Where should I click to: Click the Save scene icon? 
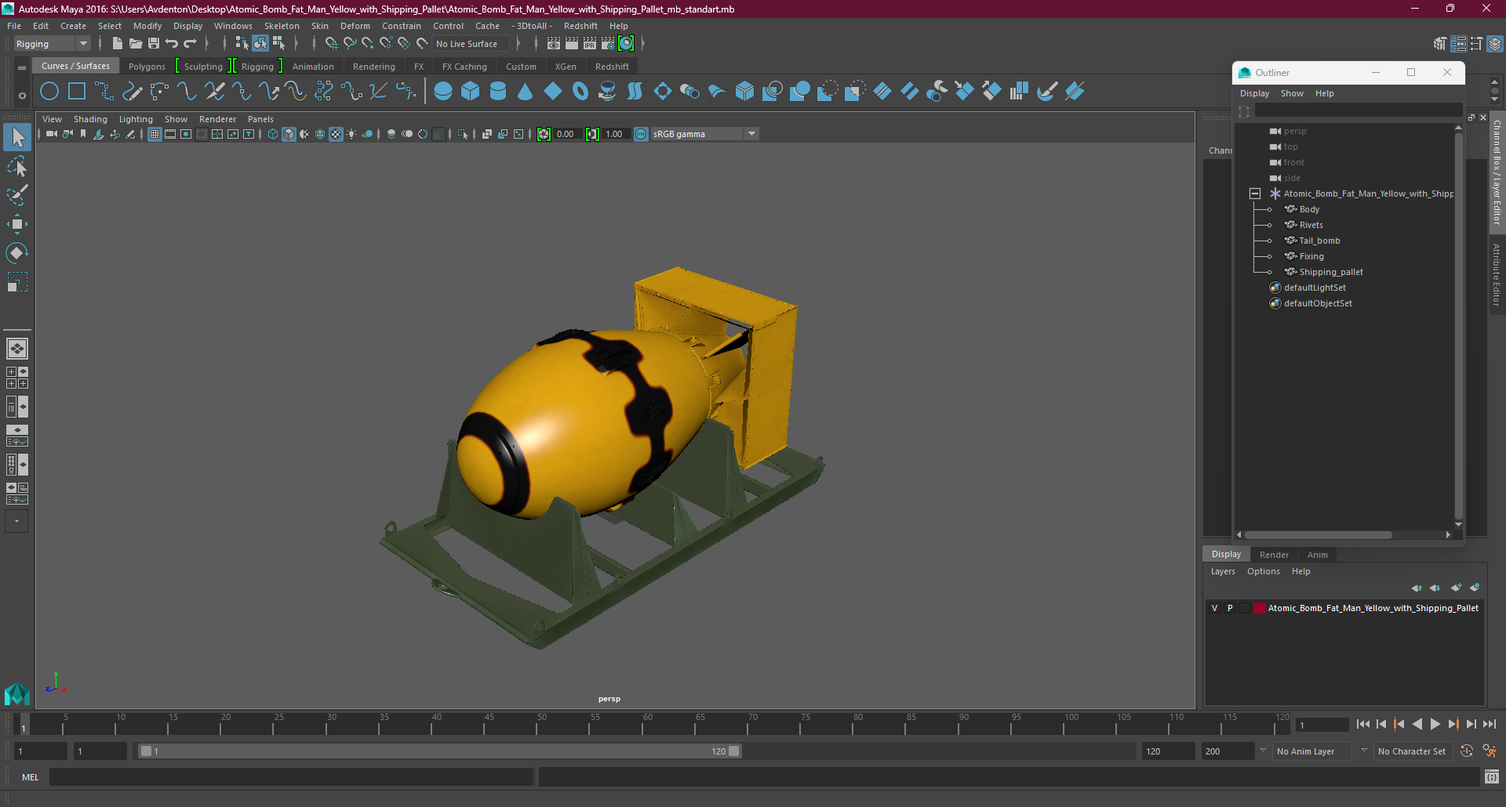click(x=154, y=44)
